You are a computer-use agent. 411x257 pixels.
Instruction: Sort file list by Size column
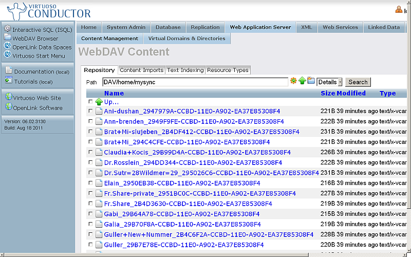coord(327,94)
